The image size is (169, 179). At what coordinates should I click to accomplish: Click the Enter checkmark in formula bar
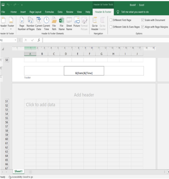[33, 40]
